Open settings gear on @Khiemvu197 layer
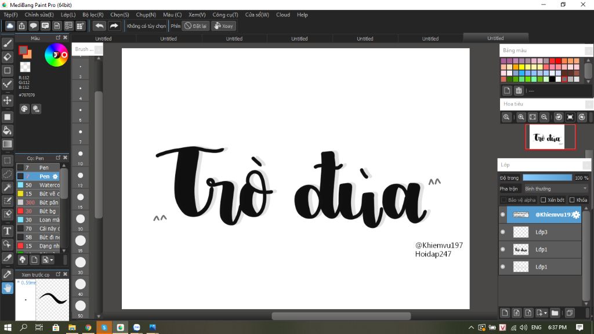The image size is (594, 334). pos(577,214)
